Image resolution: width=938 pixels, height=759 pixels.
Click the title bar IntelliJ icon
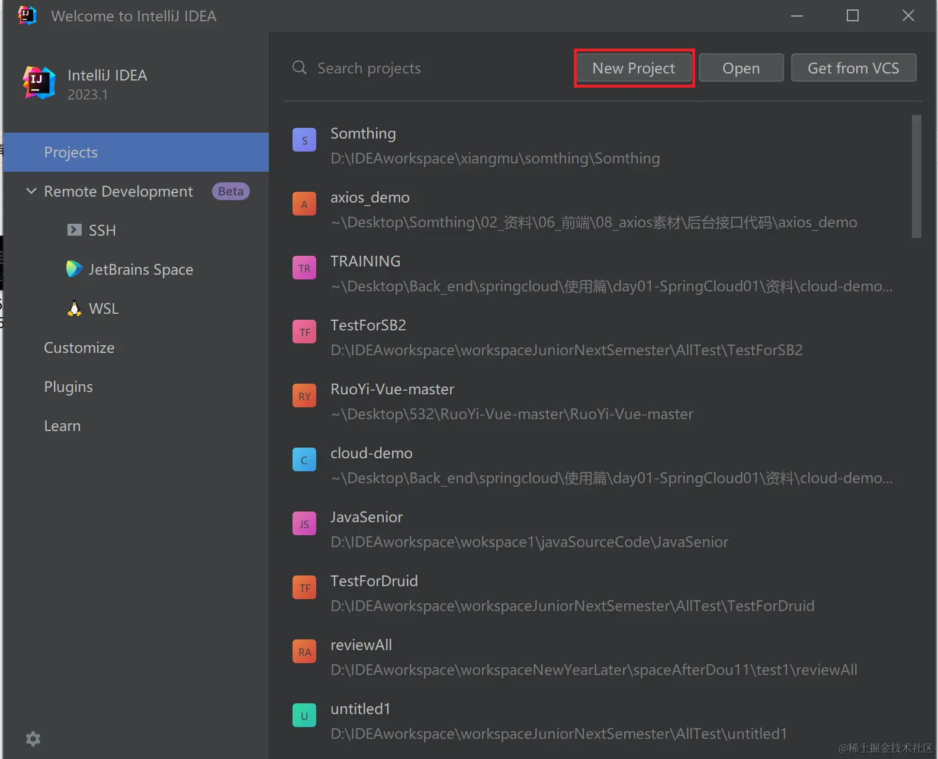27,15
